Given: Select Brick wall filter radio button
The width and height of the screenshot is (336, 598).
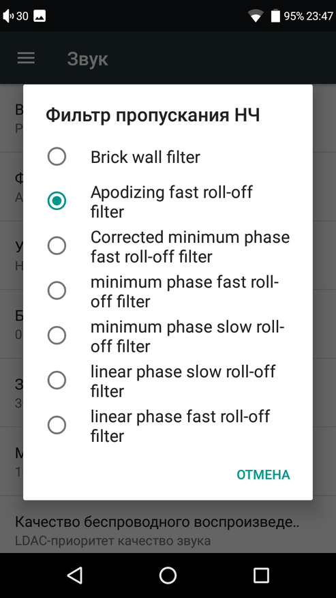Looking at the screenshot, I should [x=168, y=157].
